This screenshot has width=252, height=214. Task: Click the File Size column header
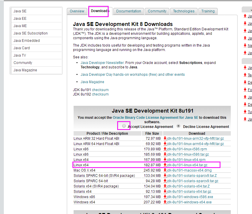[152, 134]
